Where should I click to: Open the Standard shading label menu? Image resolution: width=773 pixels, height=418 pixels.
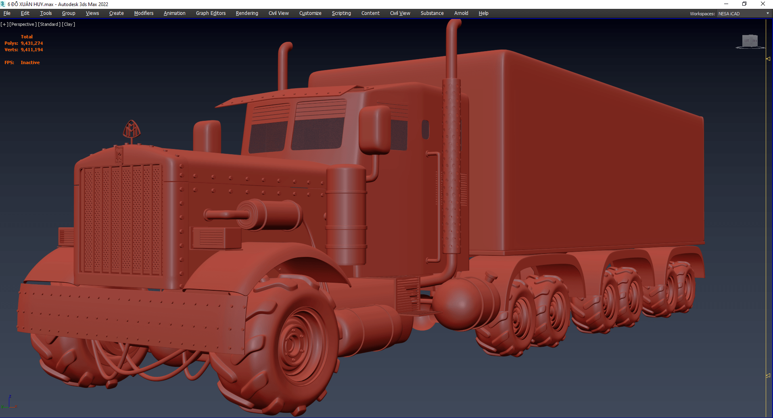click(49, 24)
